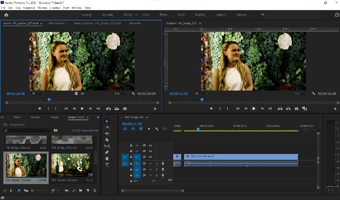Click Lift button in Program monitor
Image resolution: width=340 pixels, height=200 pixels.
[x=280, y=108]
